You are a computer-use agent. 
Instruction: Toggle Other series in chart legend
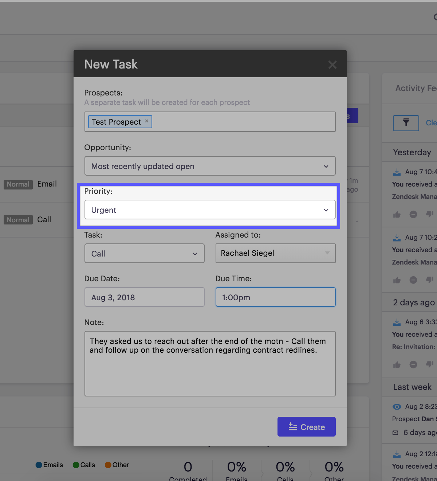117,465
